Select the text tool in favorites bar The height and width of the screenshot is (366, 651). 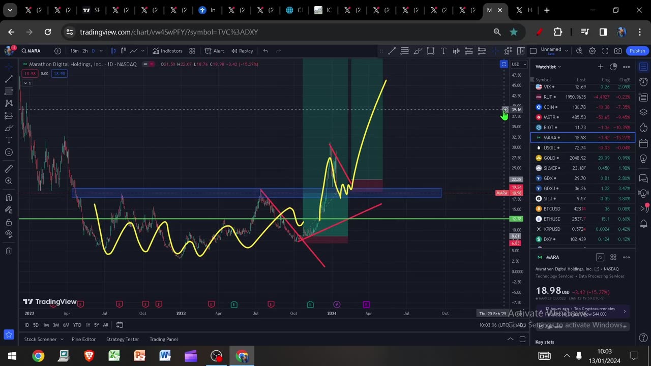tap(443, 51)
